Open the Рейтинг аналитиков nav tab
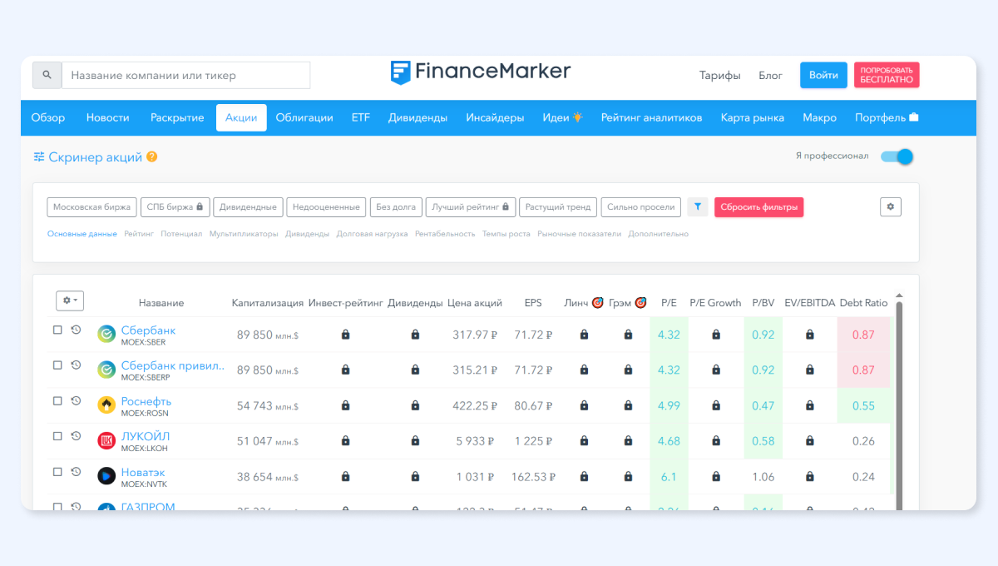Screen dimensions: 998x566 pyautogui.click(x=651, y=118)
